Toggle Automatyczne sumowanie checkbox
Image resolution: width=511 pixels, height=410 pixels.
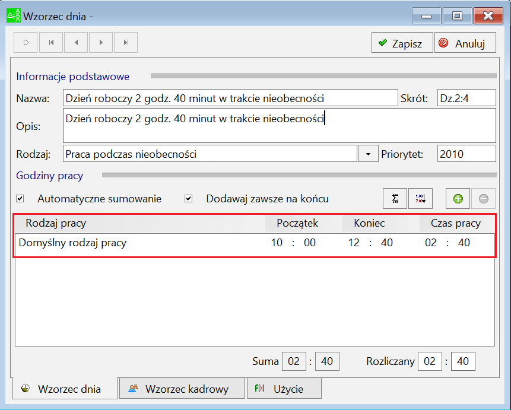tap(20, 199)
